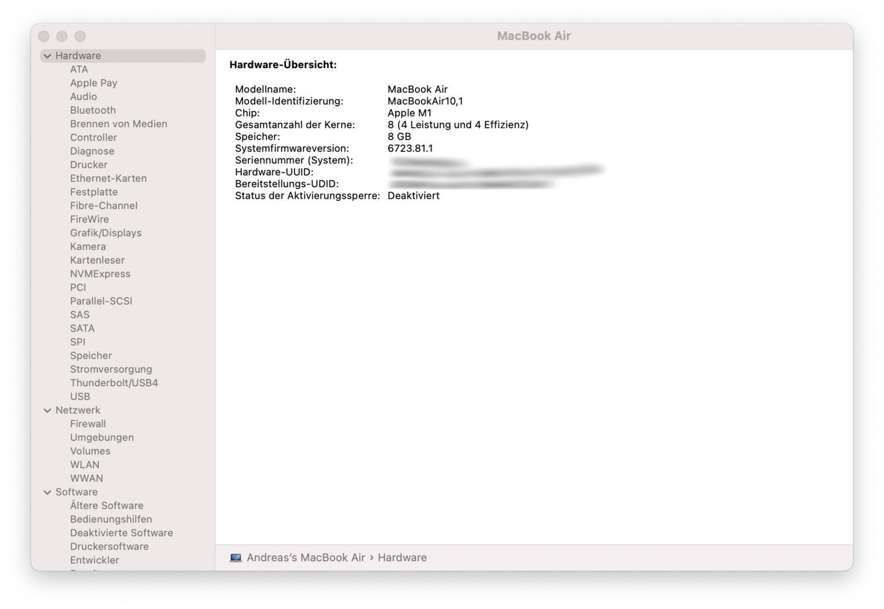Open the USB sidebar entry
Viewport: 884px width, 609px height.
tap(80, 397)
